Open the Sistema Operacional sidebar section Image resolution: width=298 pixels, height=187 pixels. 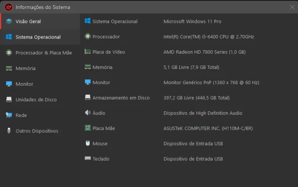point(40,37)
